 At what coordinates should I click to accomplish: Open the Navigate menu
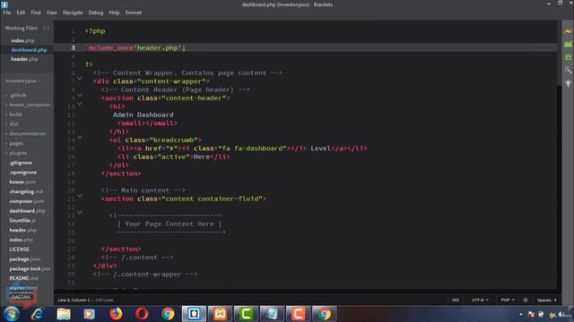(x=73, y=13)
